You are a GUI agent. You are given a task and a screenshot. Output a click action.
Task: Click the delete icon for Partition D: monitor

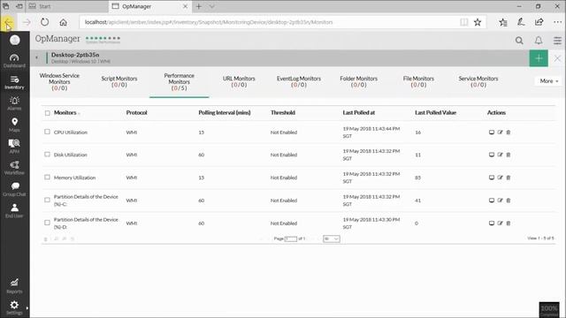tap(509, 223)
